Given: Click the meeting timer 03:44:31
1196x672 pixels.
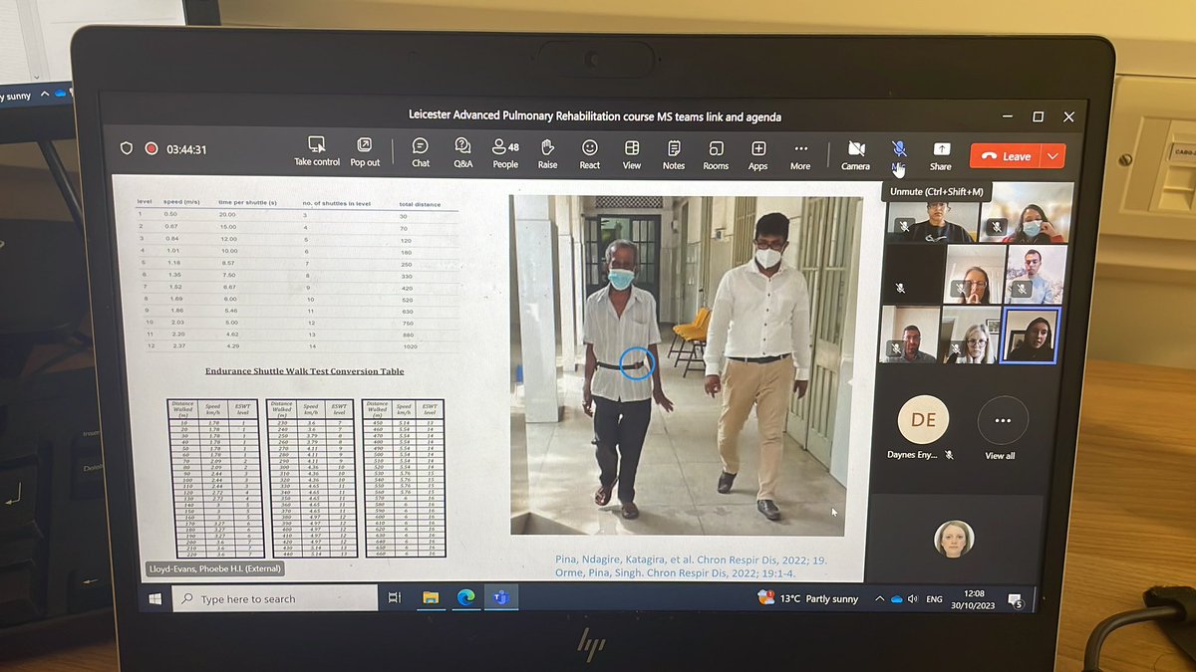Looking at the screenshot, I should point(186,149).
